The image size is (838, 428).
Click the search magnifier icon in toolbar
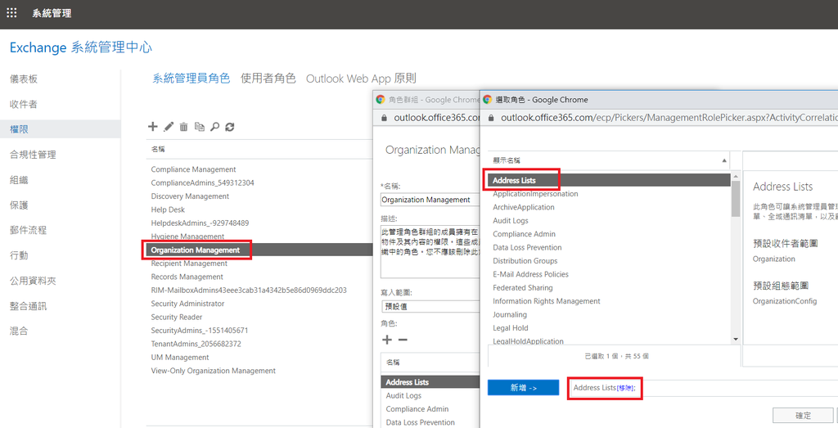tap(215, 127)
